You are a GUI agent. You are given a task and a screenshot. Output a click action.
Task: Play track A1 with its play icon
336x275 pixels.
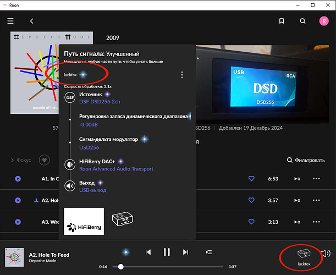[18, 179]
